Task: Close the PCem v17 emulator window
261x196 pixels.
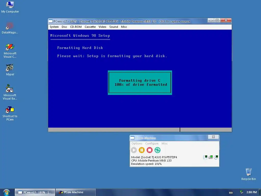Action: coord(226,20)
